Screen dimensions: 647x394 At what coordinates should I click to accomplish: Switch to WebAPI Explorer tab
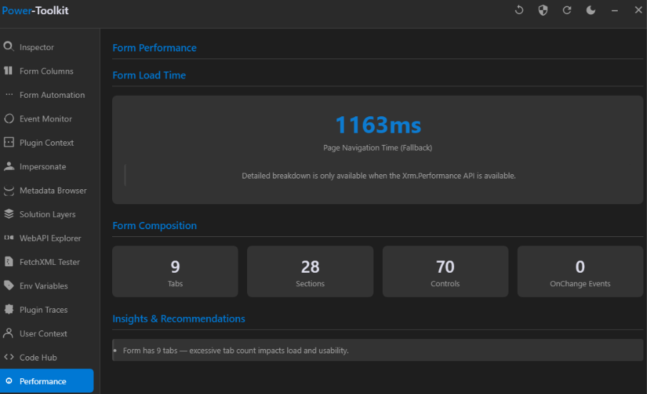click(50, 238)
